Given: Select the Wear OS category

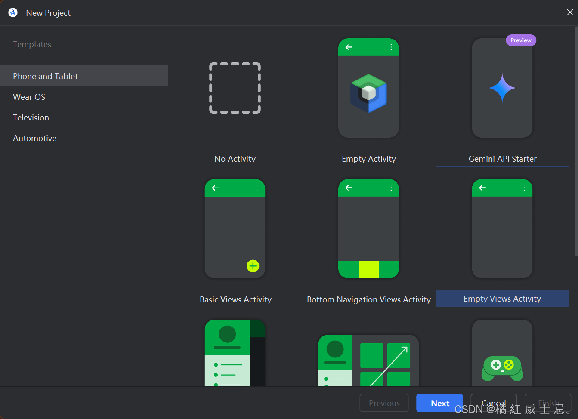Looking at the screenshot, I should [84, 97].
